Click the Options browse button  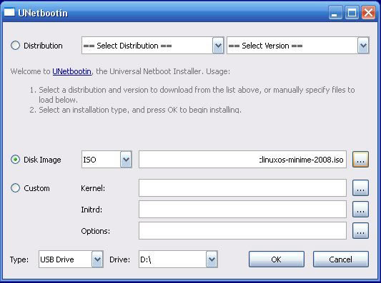click(x=360, y=231)
